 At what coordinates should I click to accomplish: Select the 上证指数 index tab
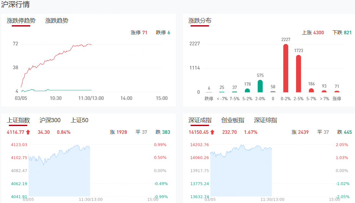(x=18, y=120)
